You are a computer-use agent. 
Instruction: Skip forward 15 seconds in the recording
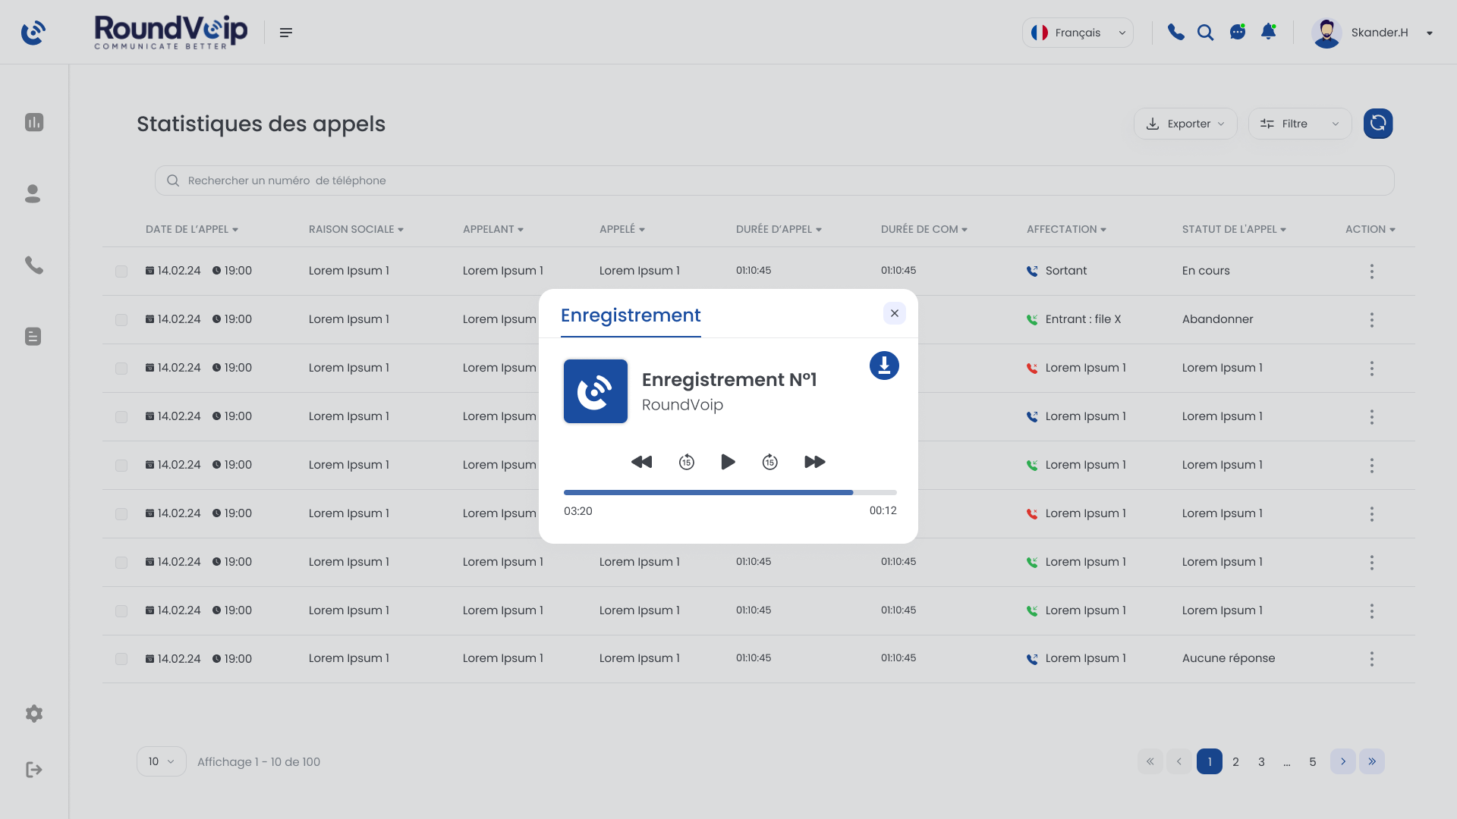click(x=770, y=462)
